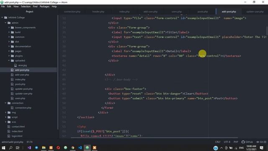Collapse the uploaded folder chevron
The width and height of the screenshot is (268, 151).
[9, 60]
